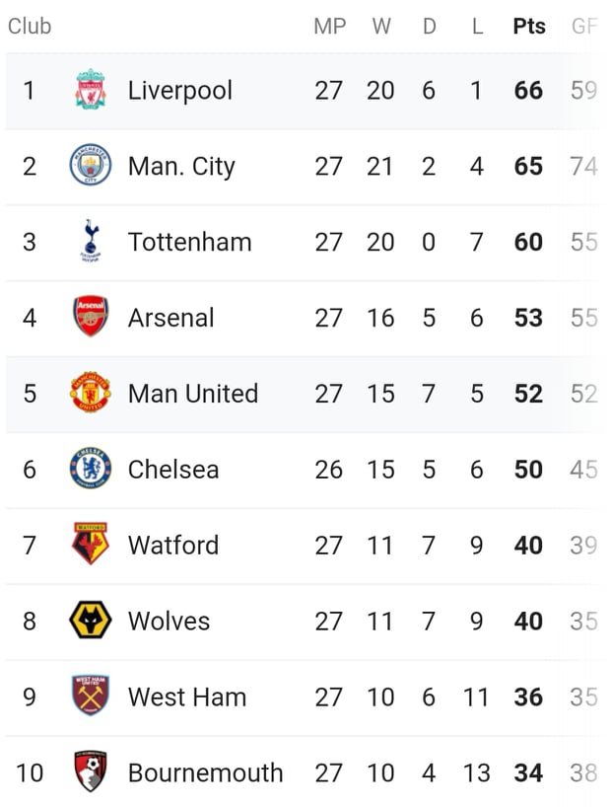Open the Liverpool team name link

click(x=180, y=91)
